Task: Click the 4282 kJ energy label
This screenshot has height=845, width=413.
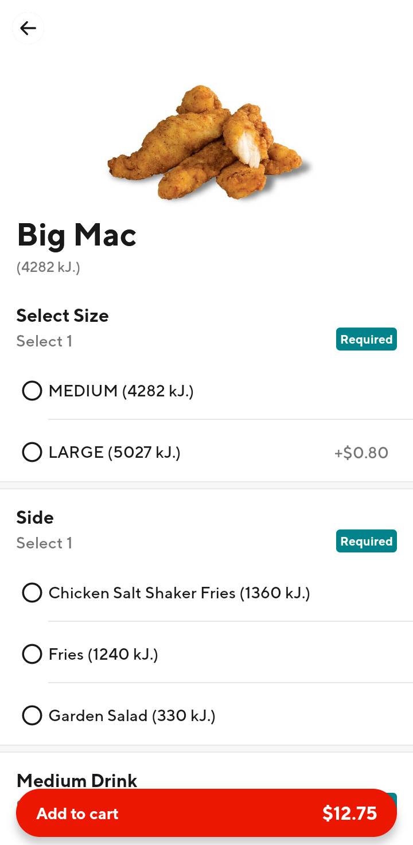Action: [x=48, y=267]
